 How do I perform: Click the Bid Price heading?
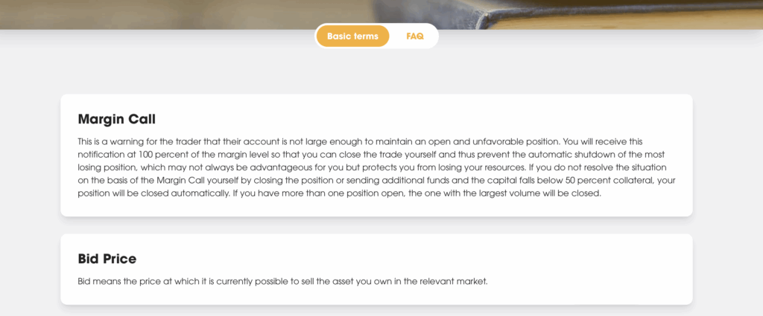[107, 259]
